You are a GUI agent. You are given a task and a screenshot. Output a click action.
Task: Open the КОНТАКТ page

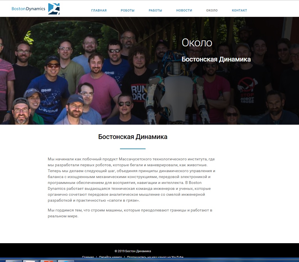pyautogui.click(x=239, y=10)
